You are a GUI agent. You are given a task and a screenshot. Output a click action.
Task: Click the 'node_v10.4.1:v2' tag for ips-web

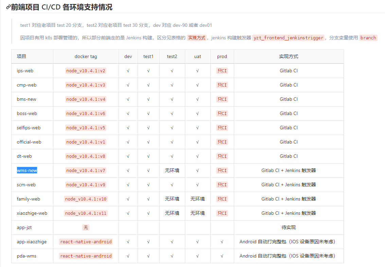click(x=86, y=71)
